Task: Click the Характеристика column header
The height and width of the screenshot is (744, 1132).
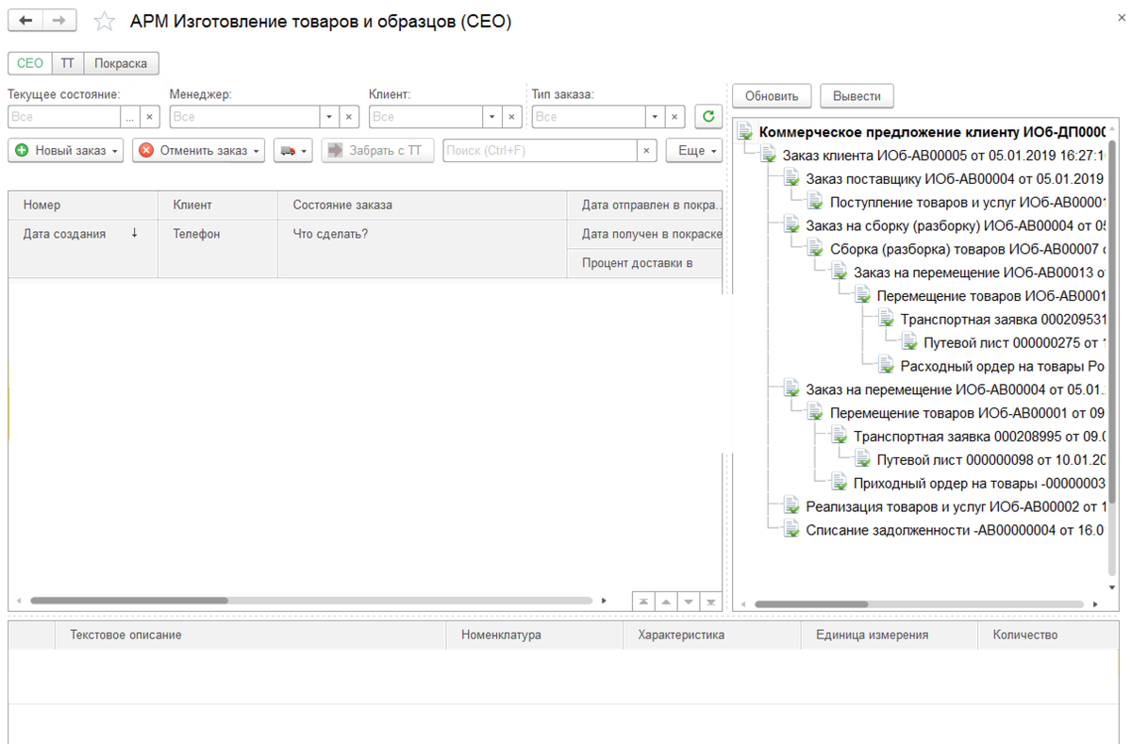Action: [x=712, y=635]
